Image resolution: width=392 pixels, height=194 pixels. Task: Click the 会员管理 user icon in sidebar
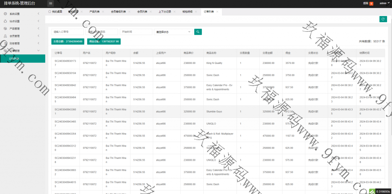click(x=5, y=36)
